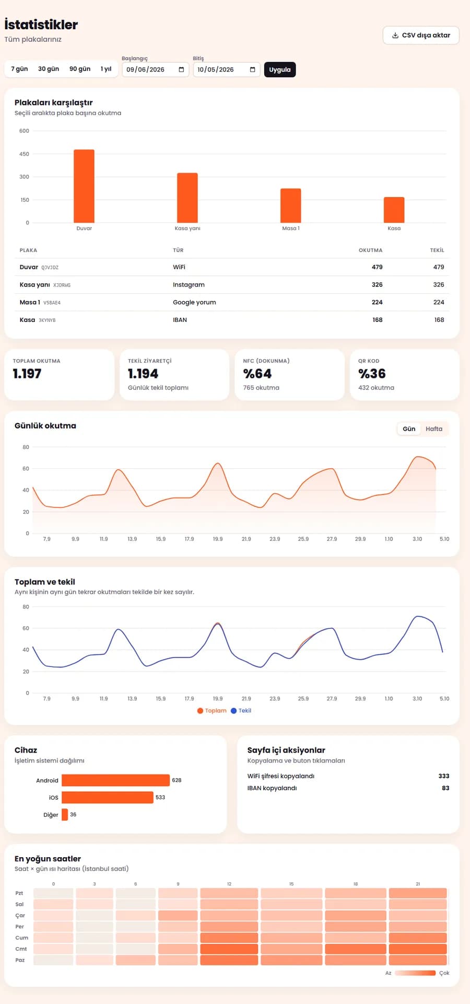The image size is (470, 1004).
Task: Click the IBAN type cell
Action: click(180, 320)
